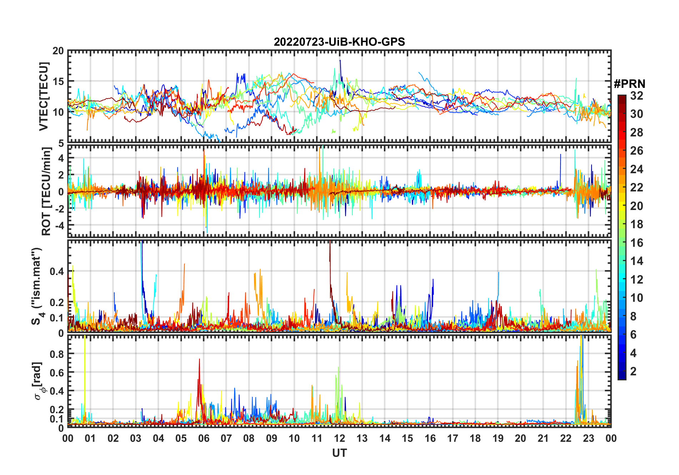Click UT axis tick label 07
This screenshot has height=475, width=679.
pos(226,438)
